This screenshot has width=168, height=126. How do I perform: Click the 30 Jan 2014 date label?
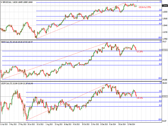pos(122,124)
